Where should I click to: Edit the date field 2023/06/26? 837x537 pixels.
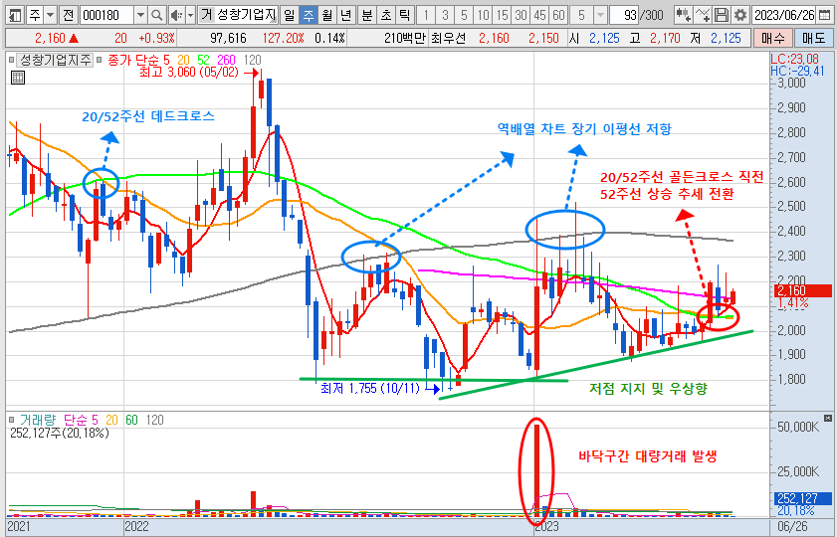784,15
